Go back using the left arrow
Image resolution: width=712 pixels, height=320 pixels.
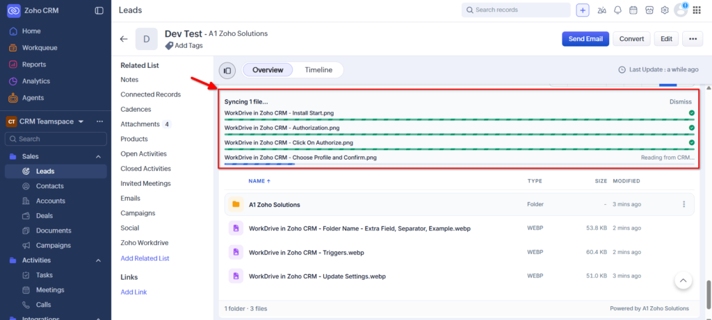(124, 39)
